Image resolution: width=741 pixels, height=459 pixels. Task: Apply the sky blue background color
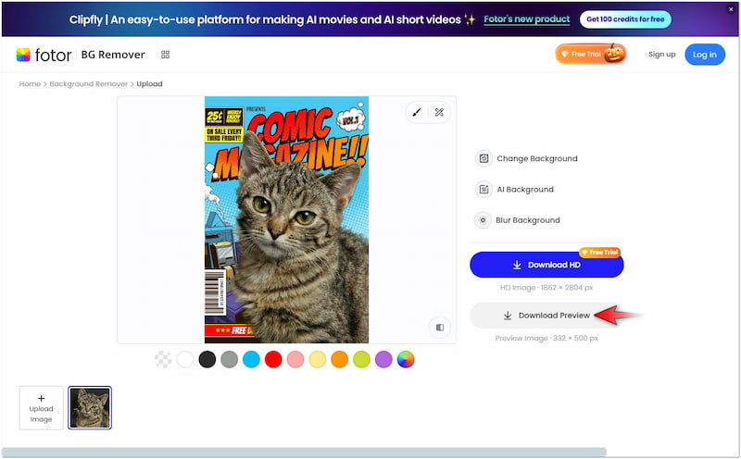click(x=251, y=359)
